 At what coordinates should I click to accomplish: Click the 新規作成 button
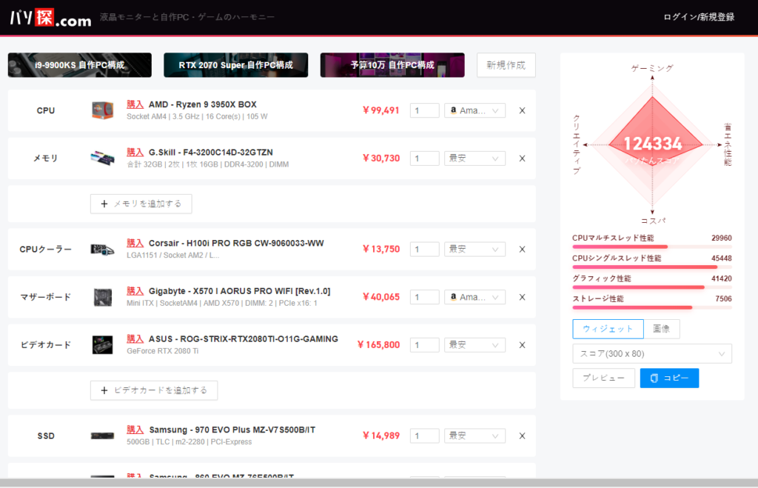(x=506, y=65)
